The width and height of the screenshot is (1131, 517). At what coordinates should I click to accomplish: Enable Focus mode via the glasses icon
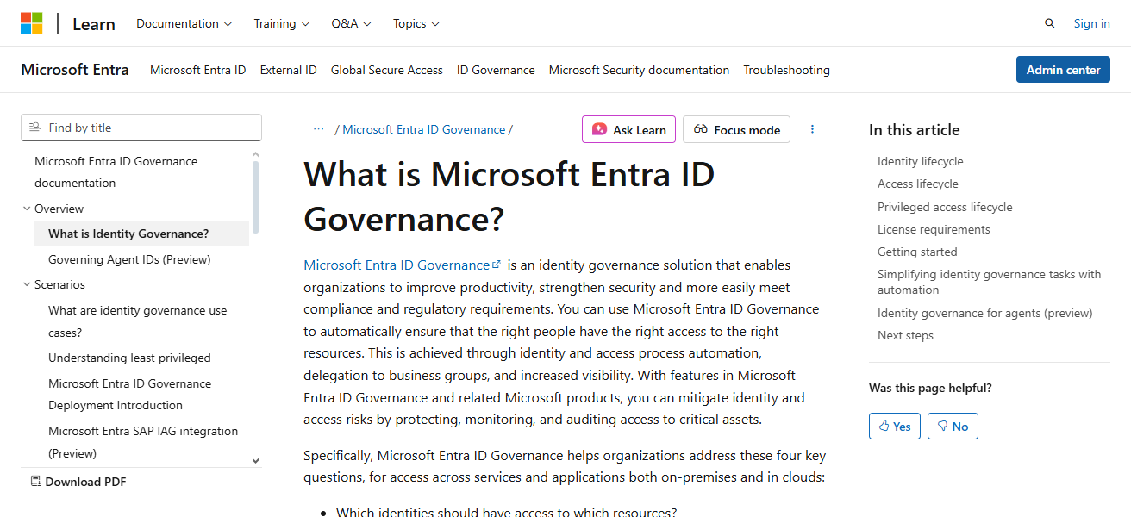coord(703,129)
